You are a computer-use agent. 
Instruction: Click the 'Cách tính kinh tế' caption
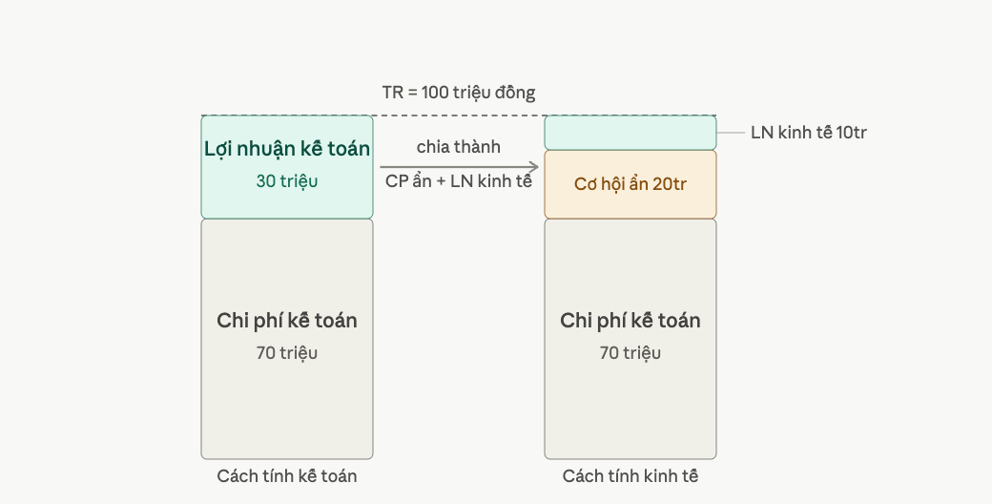click(x=630, y=476)
